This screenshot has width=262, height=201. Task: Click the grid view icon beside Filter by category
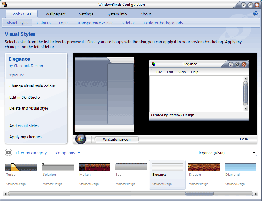[x=9, y=153]
